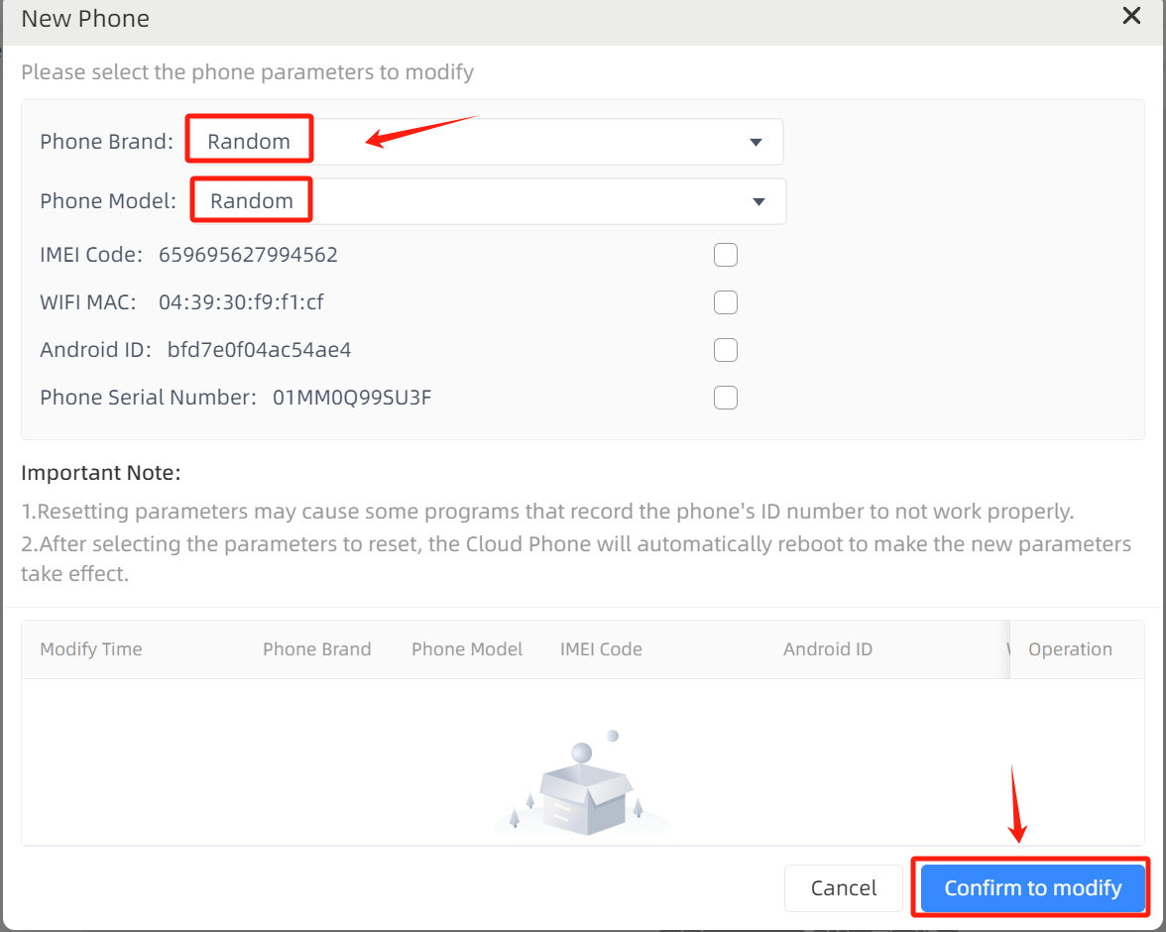This screenshot has height=932, width=1166.
Task: Enable the IMEI Code checkbox
Action: point(726,255)
